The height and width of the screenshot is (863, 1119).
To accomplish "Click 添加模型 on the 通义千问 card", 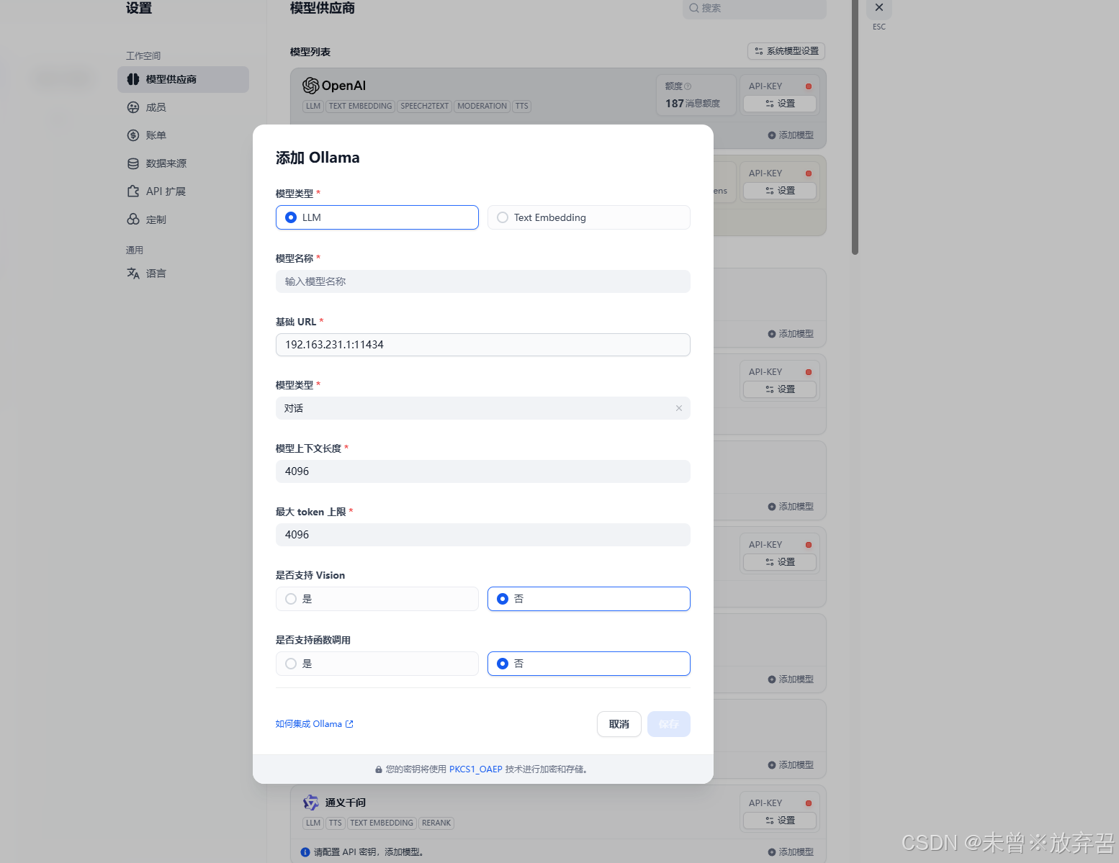I will [x=791, y=852].
